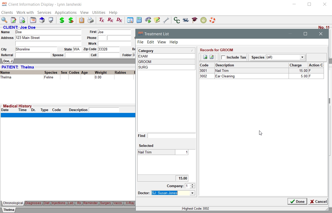This screenshot has height=213, width=332.
Task: Switch to the Diet tab
Action: 46,203
